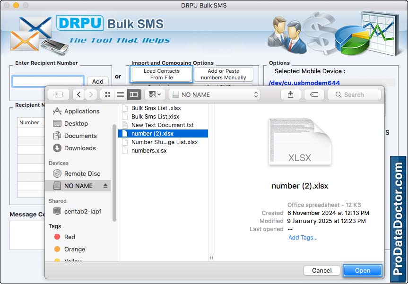Go back with the left chevron
The width and height of the screenshot is (408, 284).
pyautogui.click(x=78, y=95)
